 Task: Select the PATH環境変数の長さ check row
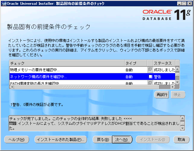point(92,83)
